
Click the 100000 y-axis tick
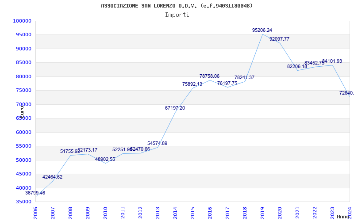[x=22, y=21]
